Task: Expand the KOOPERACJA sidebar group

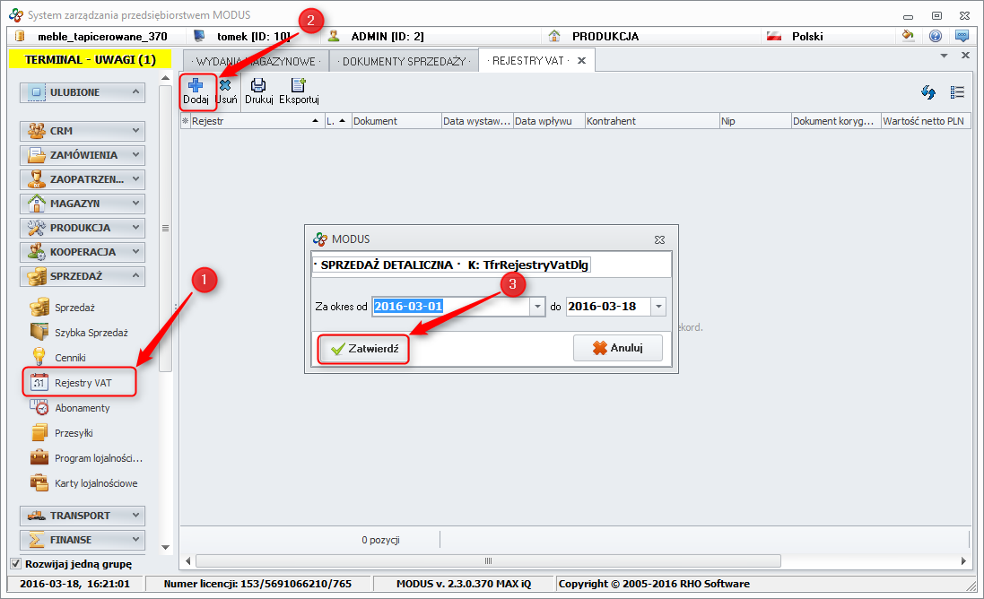Action: [83, 252]
